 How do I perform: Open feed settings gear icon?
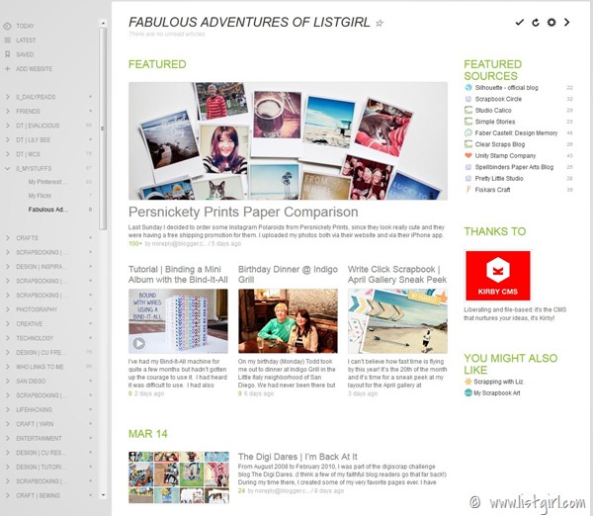[x=551, y=23]
